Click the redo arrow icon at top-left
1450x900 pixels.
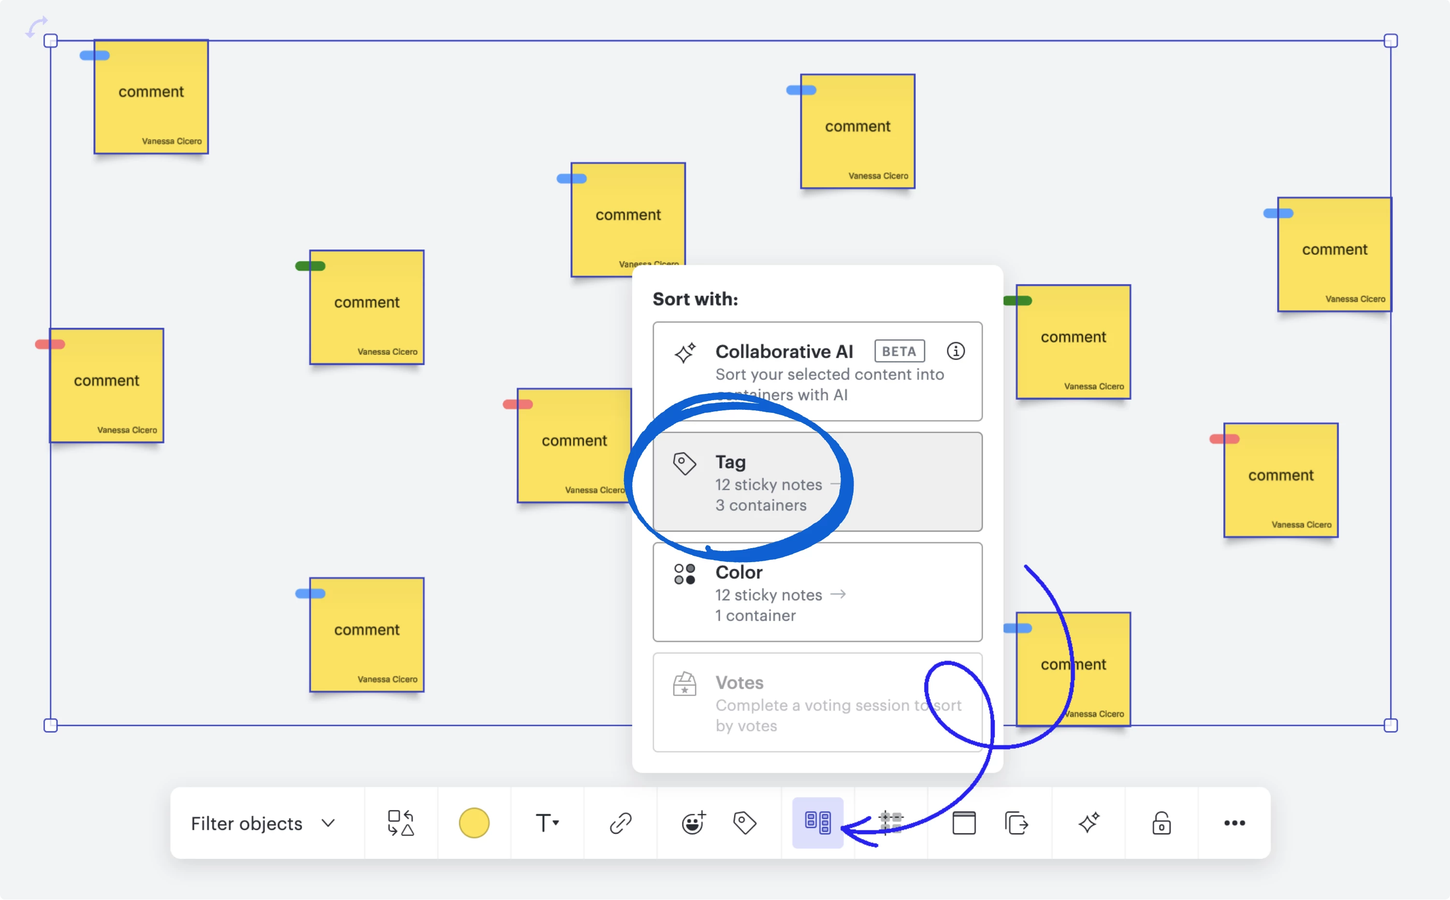click(x=37, y=28)
